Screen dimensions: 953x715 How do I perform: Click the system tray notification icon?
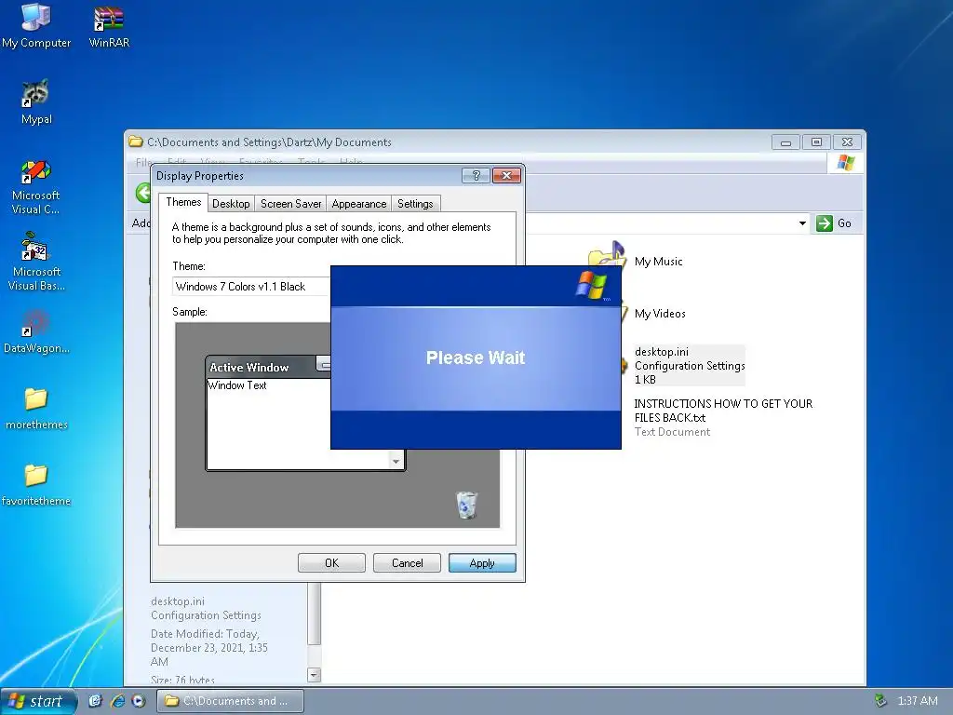pyautogui.click(x=879, y=701)
